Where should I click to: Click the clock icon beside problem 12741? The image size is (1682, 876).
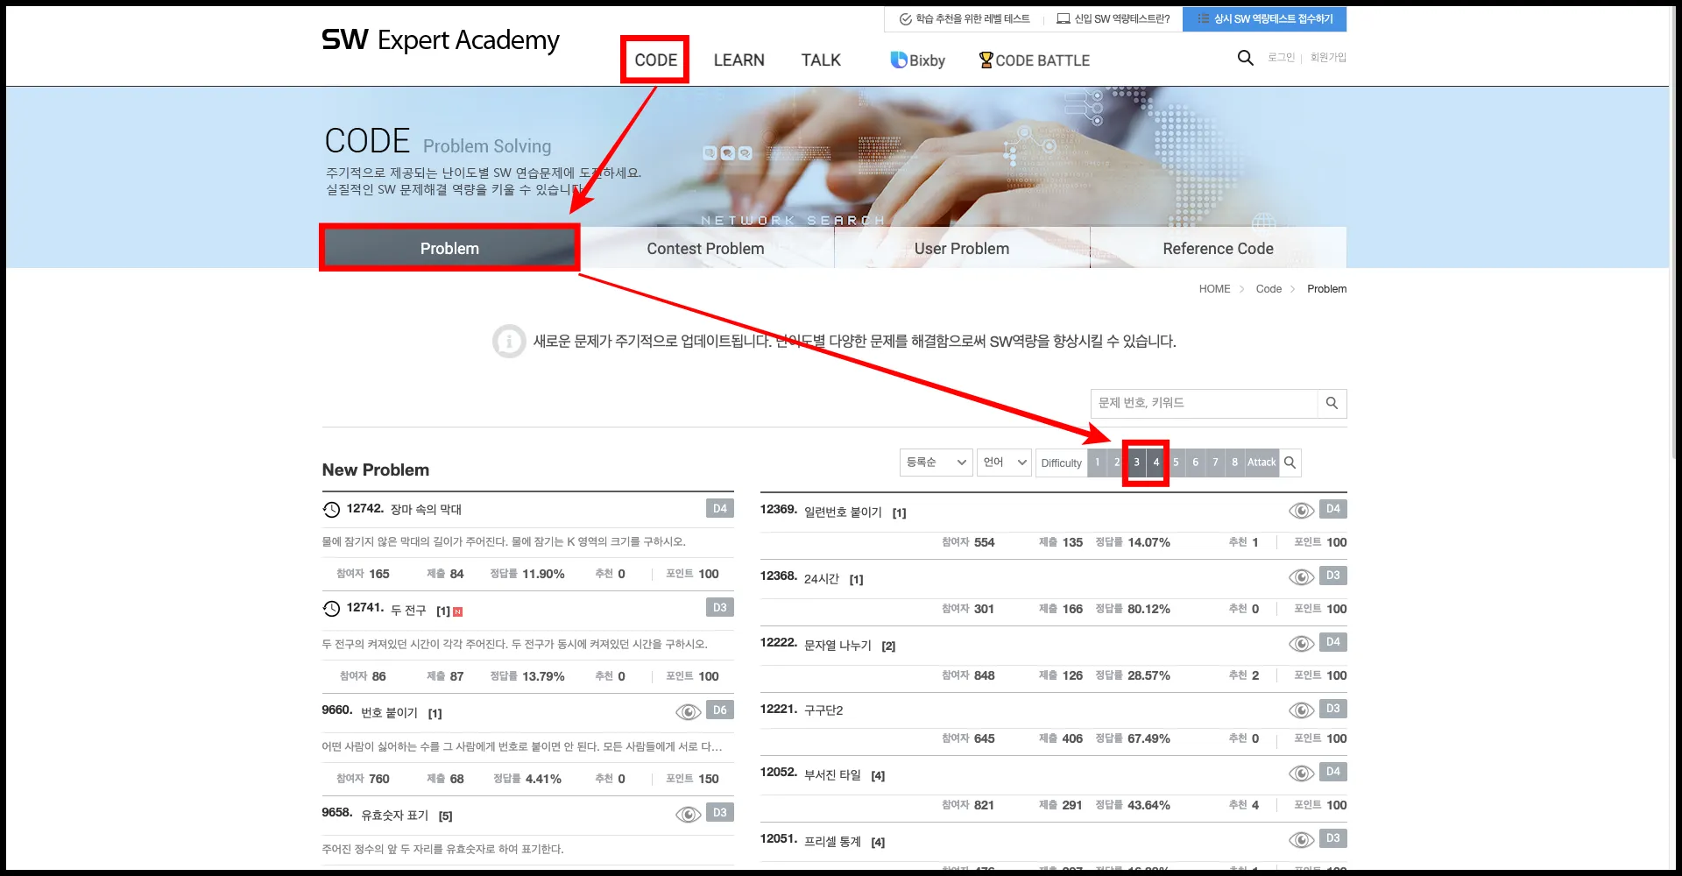tap(331, 608)
